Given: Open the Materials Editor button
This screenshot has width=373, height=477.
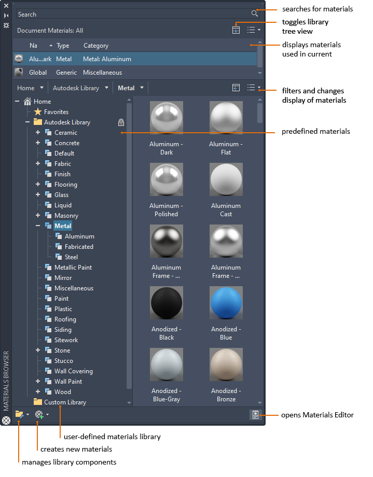Looking at the screenshot, I should point(255,415).
